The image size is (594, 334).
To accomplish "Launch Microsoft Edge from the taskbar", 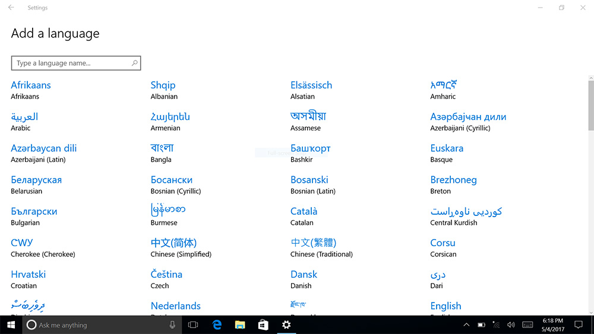I will 217,325.
